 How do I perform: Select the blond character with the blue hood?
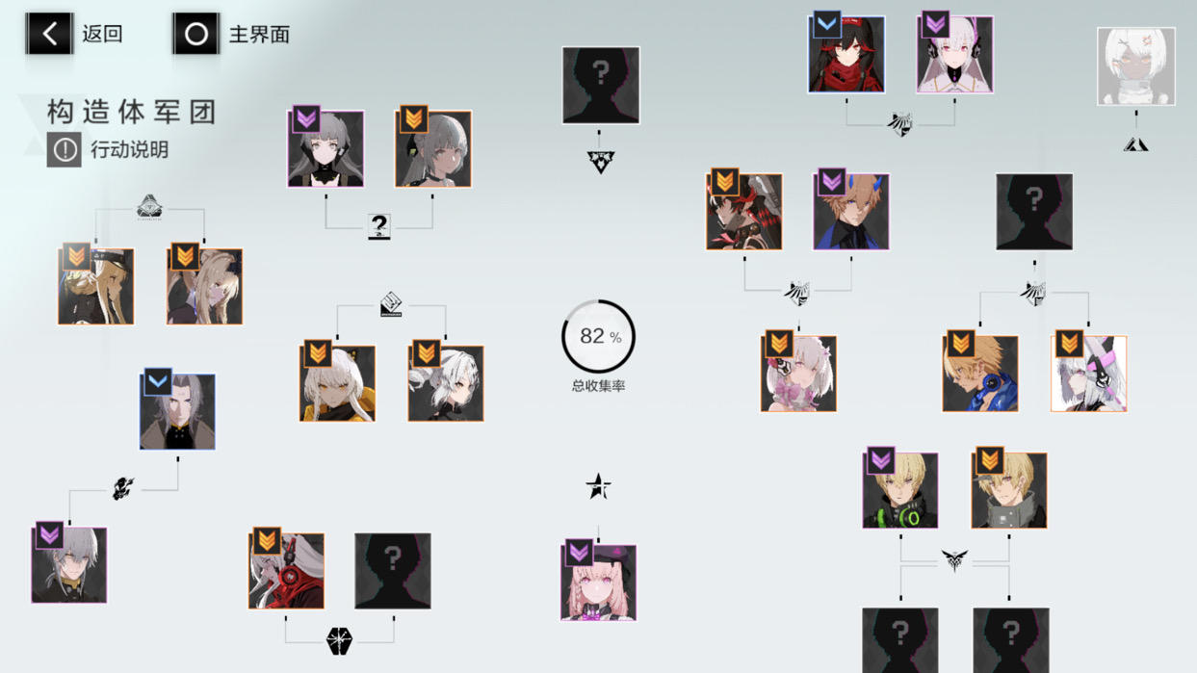(x=980, y=374)
